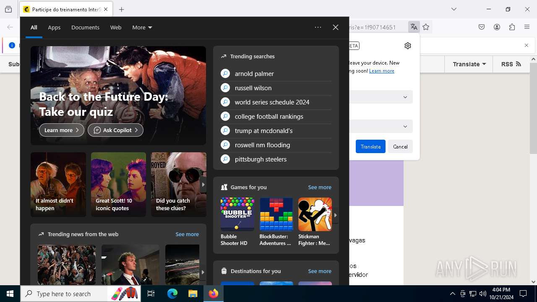The width and height of the screenshot is (537, 302).
Task: Open the Learn more link in translate popup
Action: 381,71
